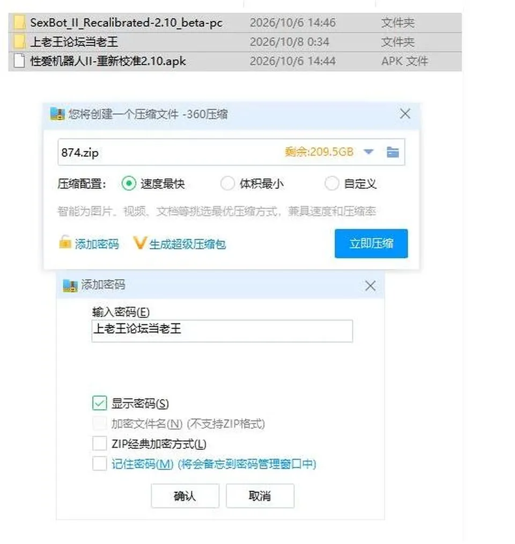Click the orange lock icon next to 添加密码
This screenshot has width=515, height=544.
click(x=65, y=243)
